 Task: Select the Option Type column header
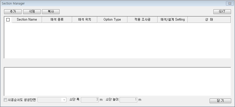click(x=112, y=20)
